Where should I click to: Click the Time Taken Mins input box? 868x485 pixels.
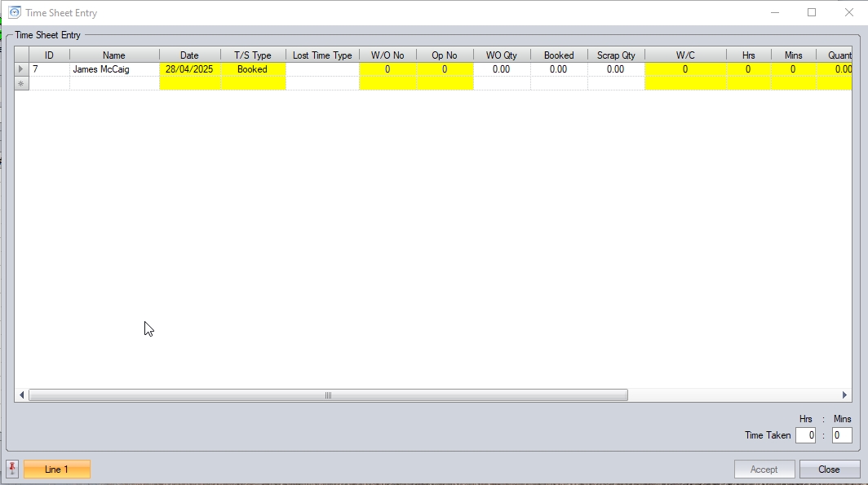tap(841, 435)
